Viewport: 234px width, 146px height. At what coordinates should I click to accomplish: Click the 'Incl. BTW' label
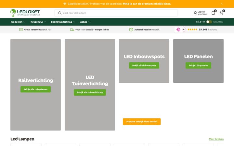coord(200,22)
